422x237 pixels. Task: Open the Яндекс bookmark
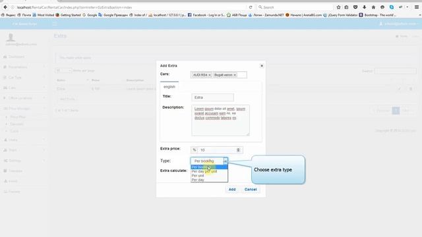9,15
